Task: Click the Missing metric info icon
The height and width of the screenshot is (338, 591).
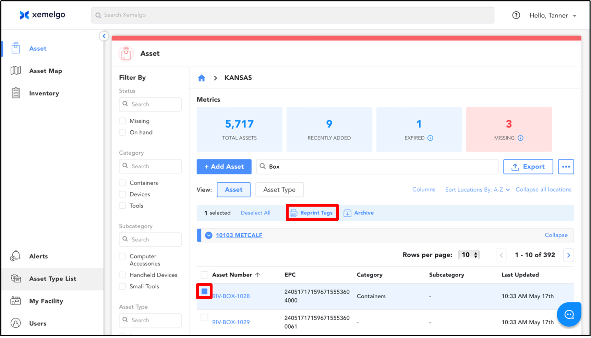Action: (520, 138)
